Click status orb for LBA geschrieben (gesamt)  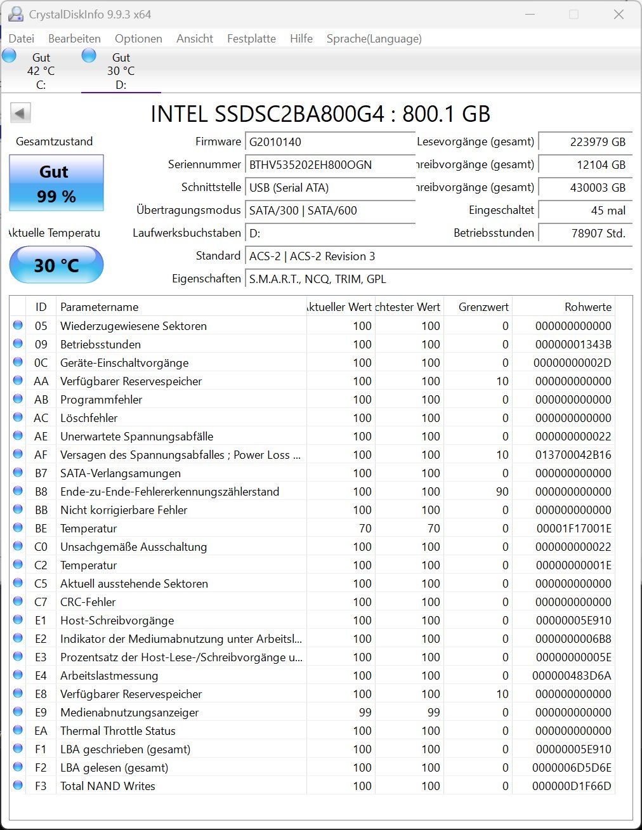[18, 749]
